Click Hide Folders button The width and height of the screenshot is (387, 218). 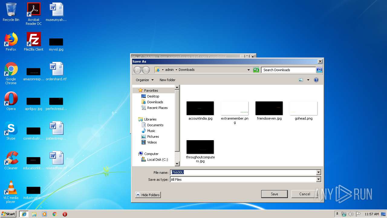coord(148,195)
